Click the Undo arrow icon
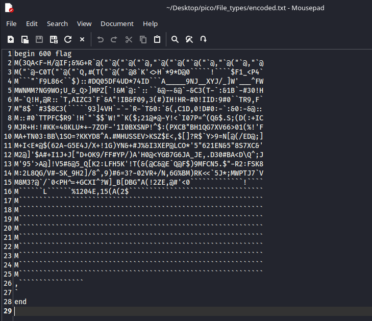Viewport: 372px width, 321px height. tap(100, 39)
